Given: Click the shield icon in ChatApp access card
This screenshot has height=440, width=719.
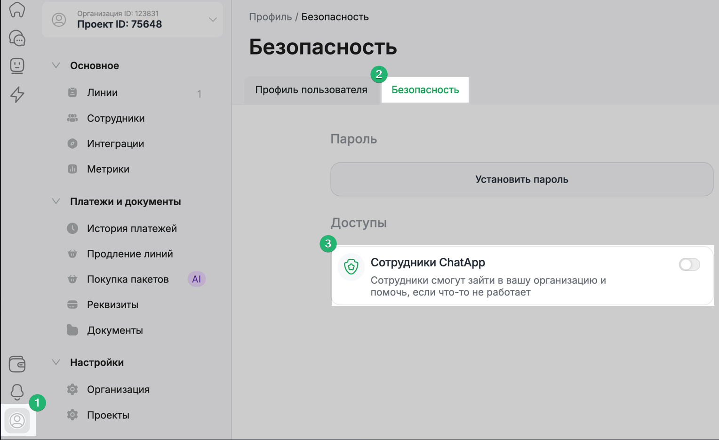Looking at the screenshot, I should pos(351,267).
